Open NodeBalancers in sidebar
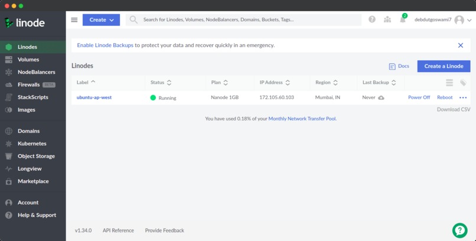The image size is (476, 241). point(33,72)
